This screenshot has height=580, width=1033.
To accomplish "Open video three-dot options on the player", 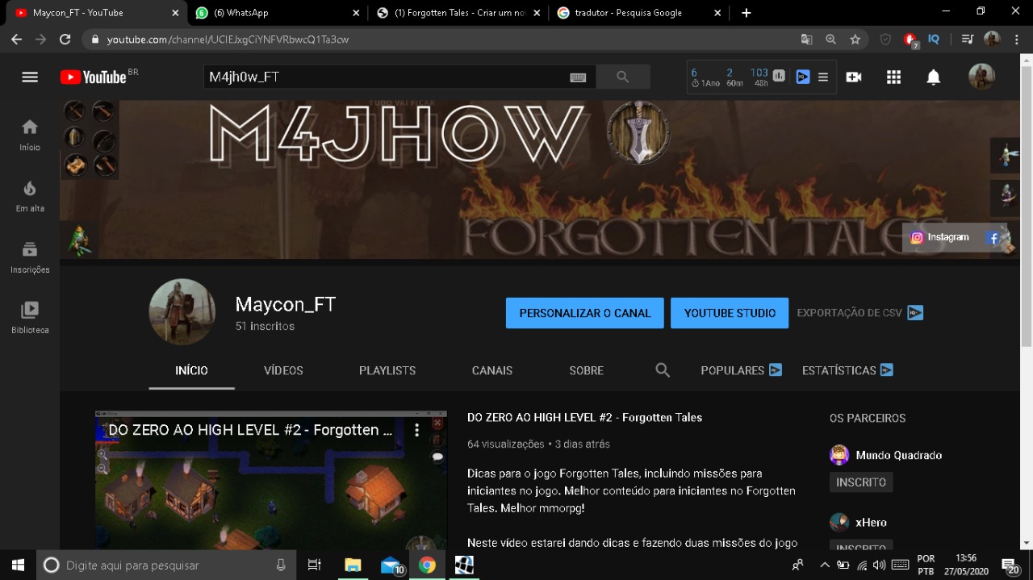I will tap(417, 430).
